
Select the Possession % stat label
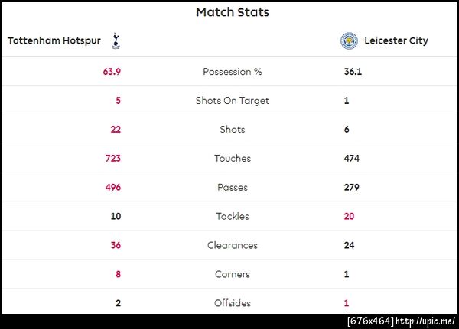coord(233,72)
